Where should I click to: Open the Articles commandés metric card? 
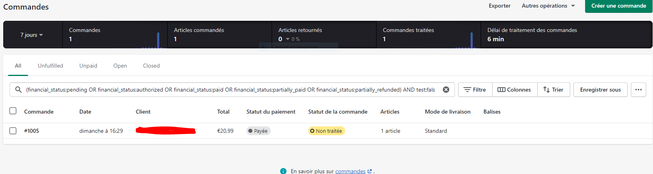coord(220,35)
